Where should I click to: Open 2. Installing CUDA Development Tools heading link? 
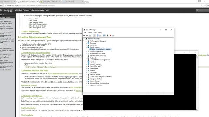click(x=35, y=37)
